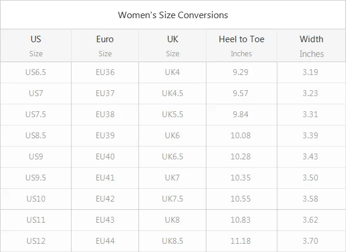Click the Women's Size Conversions title
This screenshot has height=252, width=346.
coord(173,15)
